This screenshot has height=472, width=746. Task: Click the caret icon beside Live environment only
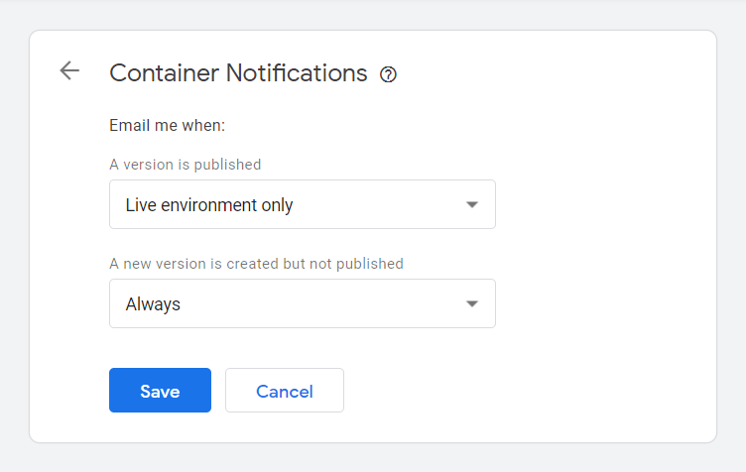[472, 205]
